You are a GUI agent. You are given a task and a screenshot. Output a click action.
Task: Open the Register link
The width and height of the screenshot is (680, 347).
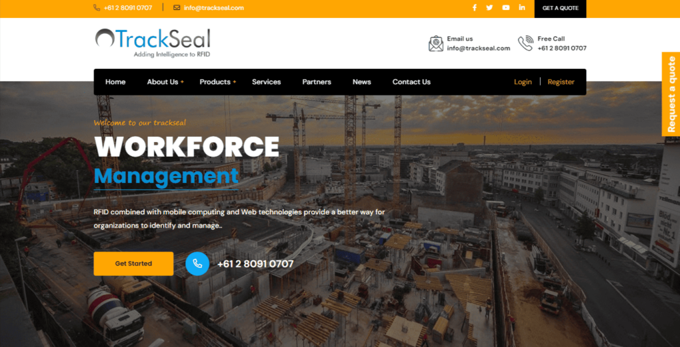click(x=560, y=82)
